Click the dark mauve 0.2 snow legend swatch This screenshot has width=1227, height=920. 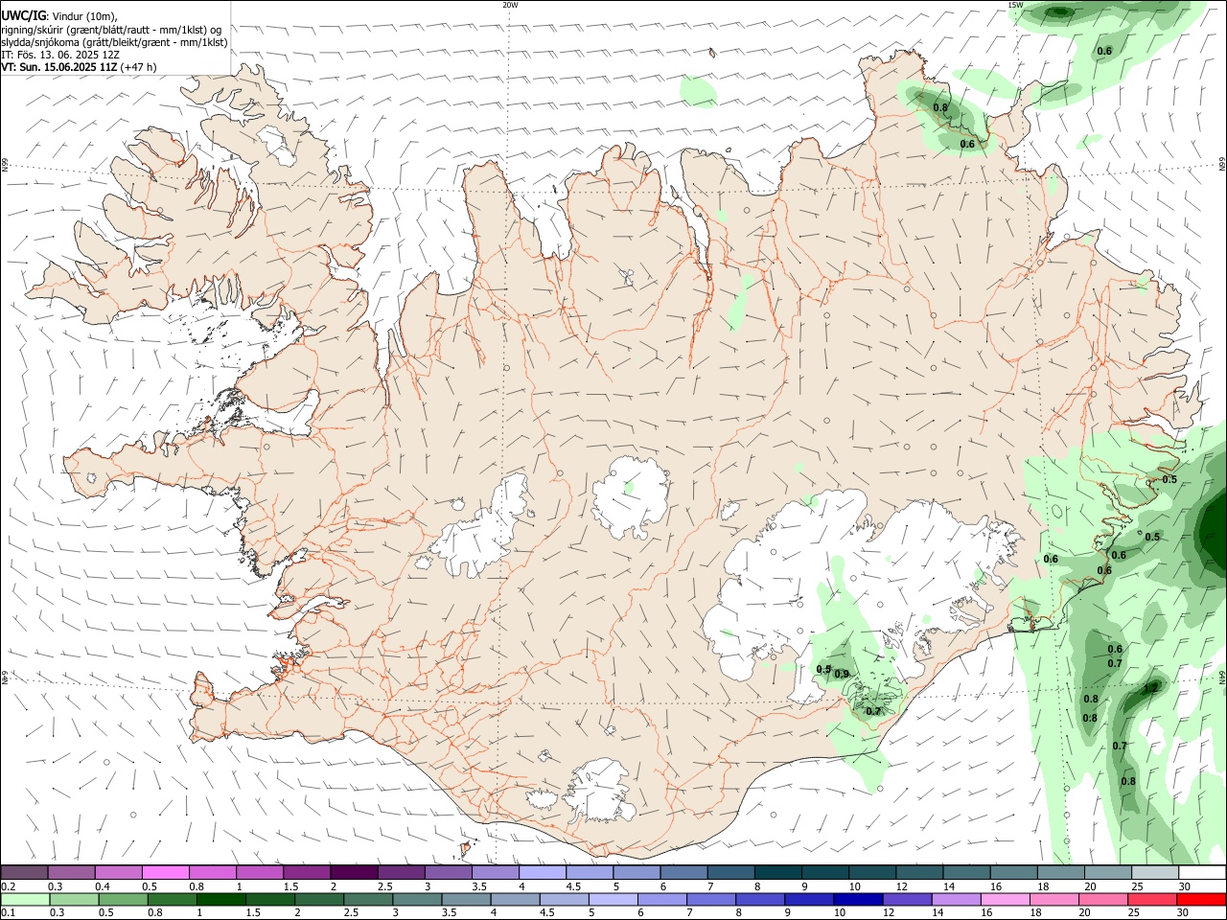(x=24, y=872)
